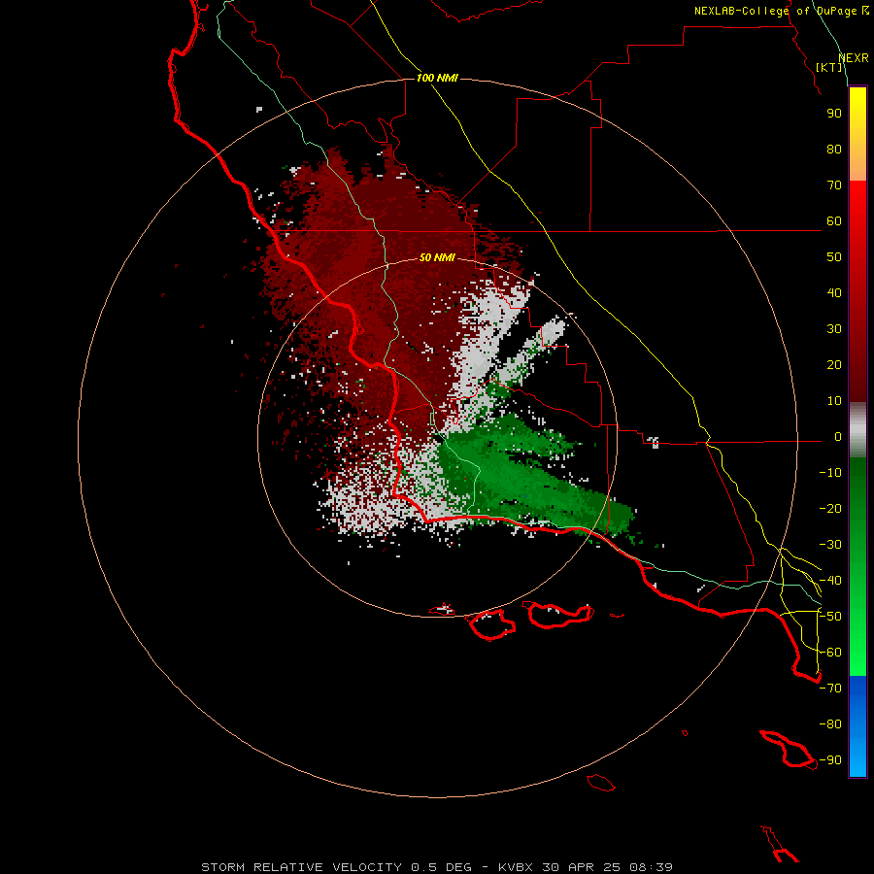Click the '10' value on velocity scale

point(834,401)
